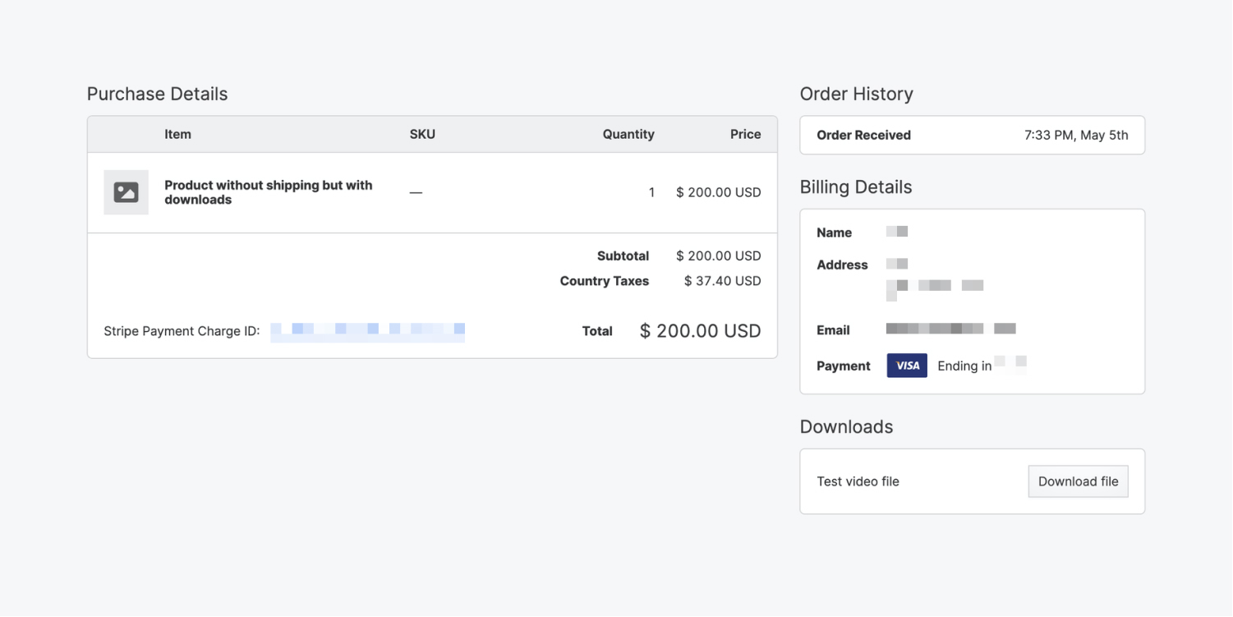Select the blurred Stripe Payment Charge ID value
Image resolution: width=1233 pixels, height=617 pixels.
(367, 331)
